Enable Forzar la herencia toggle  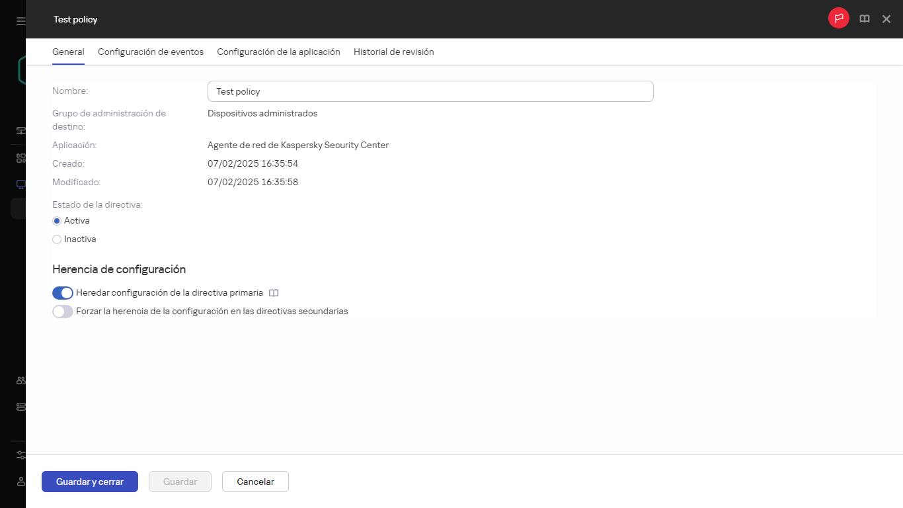tap(63, 312)
